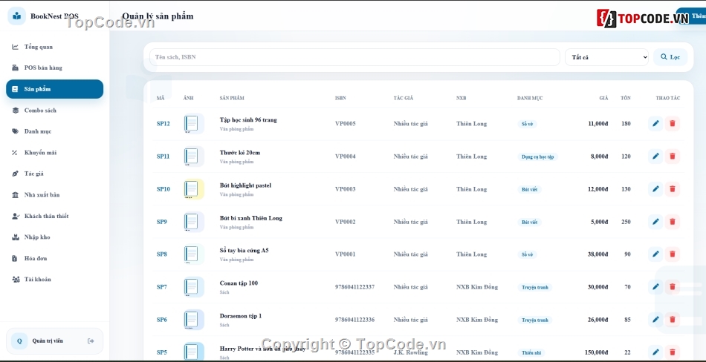Click the Truyện tranh tag on Conan row

tap(535, 287)
